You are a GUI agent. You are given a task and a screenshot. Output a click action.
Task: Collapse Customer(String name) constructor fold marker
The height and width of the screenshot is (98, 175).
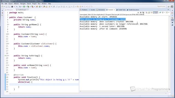(8, 34)
